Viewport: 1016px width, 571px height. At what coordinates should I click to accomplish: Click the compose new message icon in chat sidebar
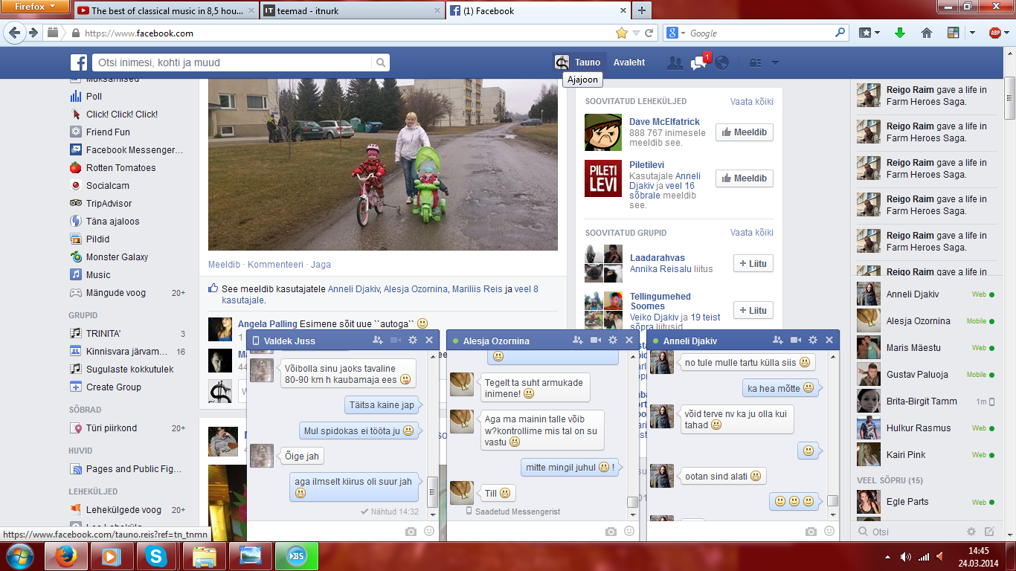(989, 532)
